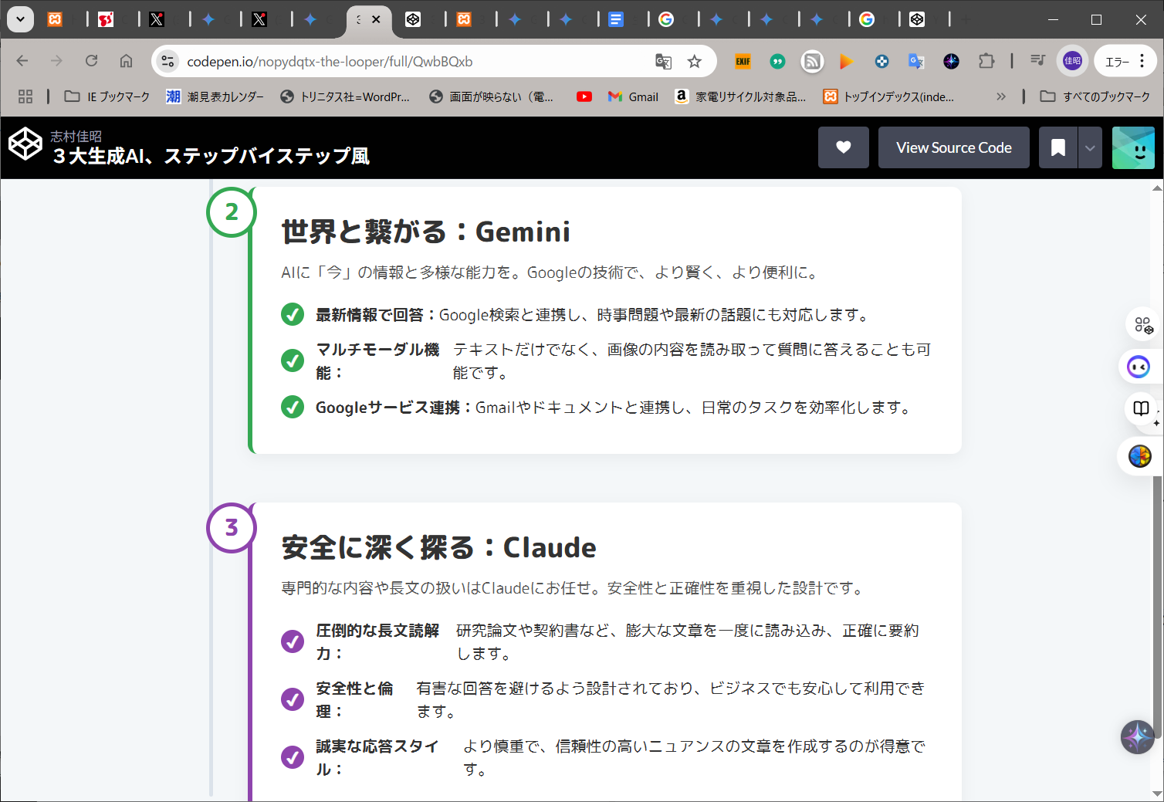Click the scrollbar up arrow
Image resolution: width=1164 pixels, height=802 pixels.
tap(1157, 187)
